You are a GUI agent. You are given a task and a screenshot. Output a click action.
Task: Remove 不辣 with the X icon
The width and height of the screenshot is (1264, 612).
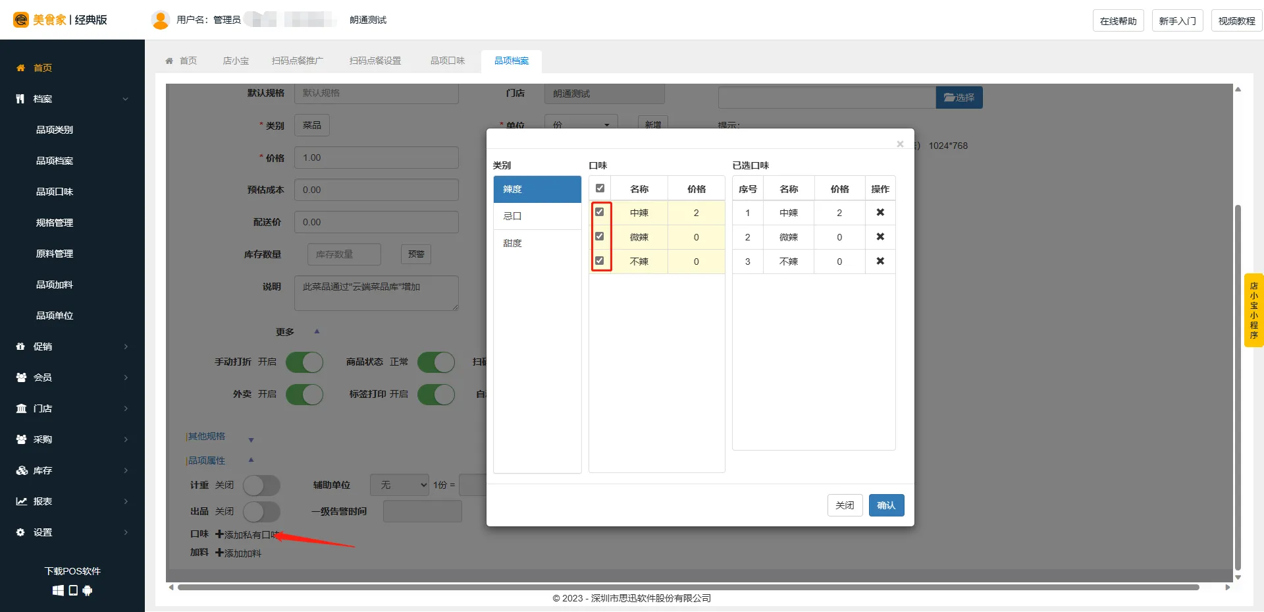pos(880,262)
